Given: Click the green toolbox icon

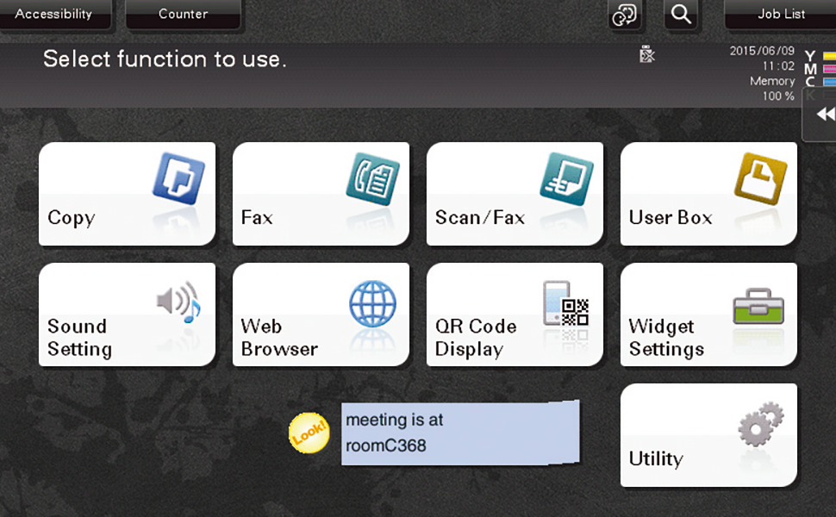Looking at the screenshot, I should (x=758, y=306).
